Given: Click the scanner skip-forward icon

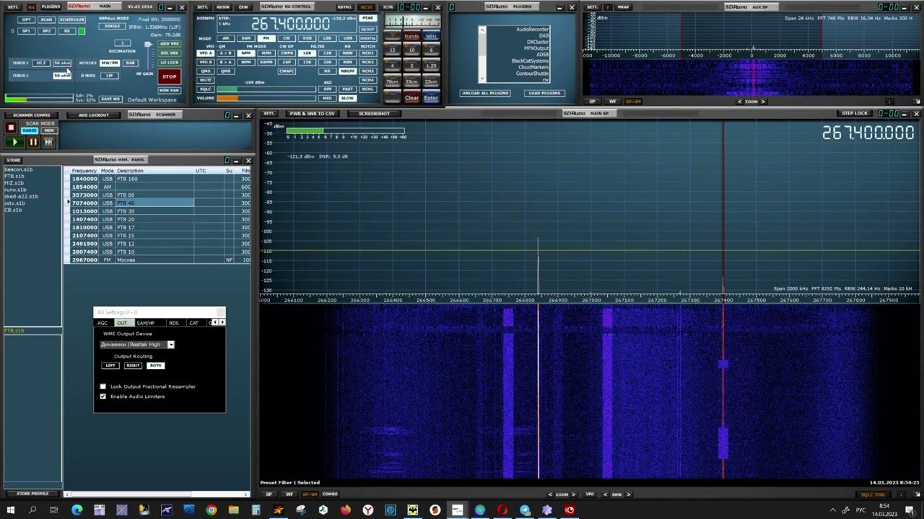Looking at the screenshot, I should tap(48, 142).
